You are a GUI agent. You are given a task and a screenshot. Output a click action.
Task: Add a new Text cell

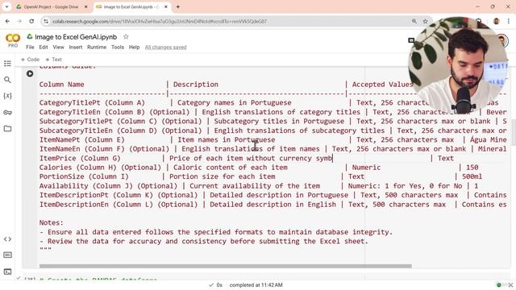click(x=54, y=60)
